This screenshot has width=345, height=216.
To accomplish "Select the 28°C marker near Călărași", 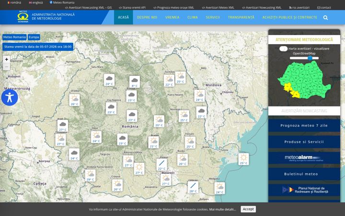I will [x=193, y=187].
